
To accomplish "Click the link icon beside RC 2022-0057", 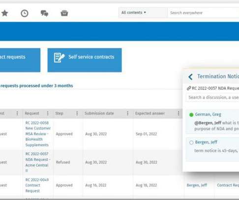I will click(x=189, y=88).
